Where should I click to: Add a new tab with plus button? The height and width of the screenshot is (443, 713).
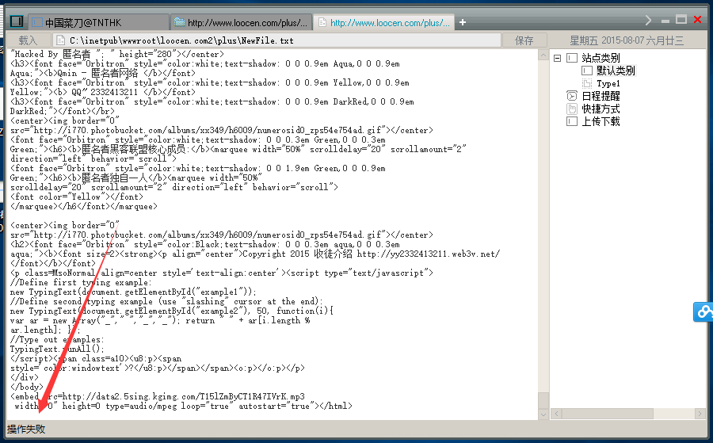point(463,22)
